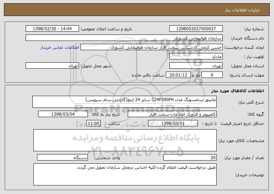Click the label نام دستگاه خریدار
Image resolution: width=274 pixels, height=194 pixels.
coord(247,38)
